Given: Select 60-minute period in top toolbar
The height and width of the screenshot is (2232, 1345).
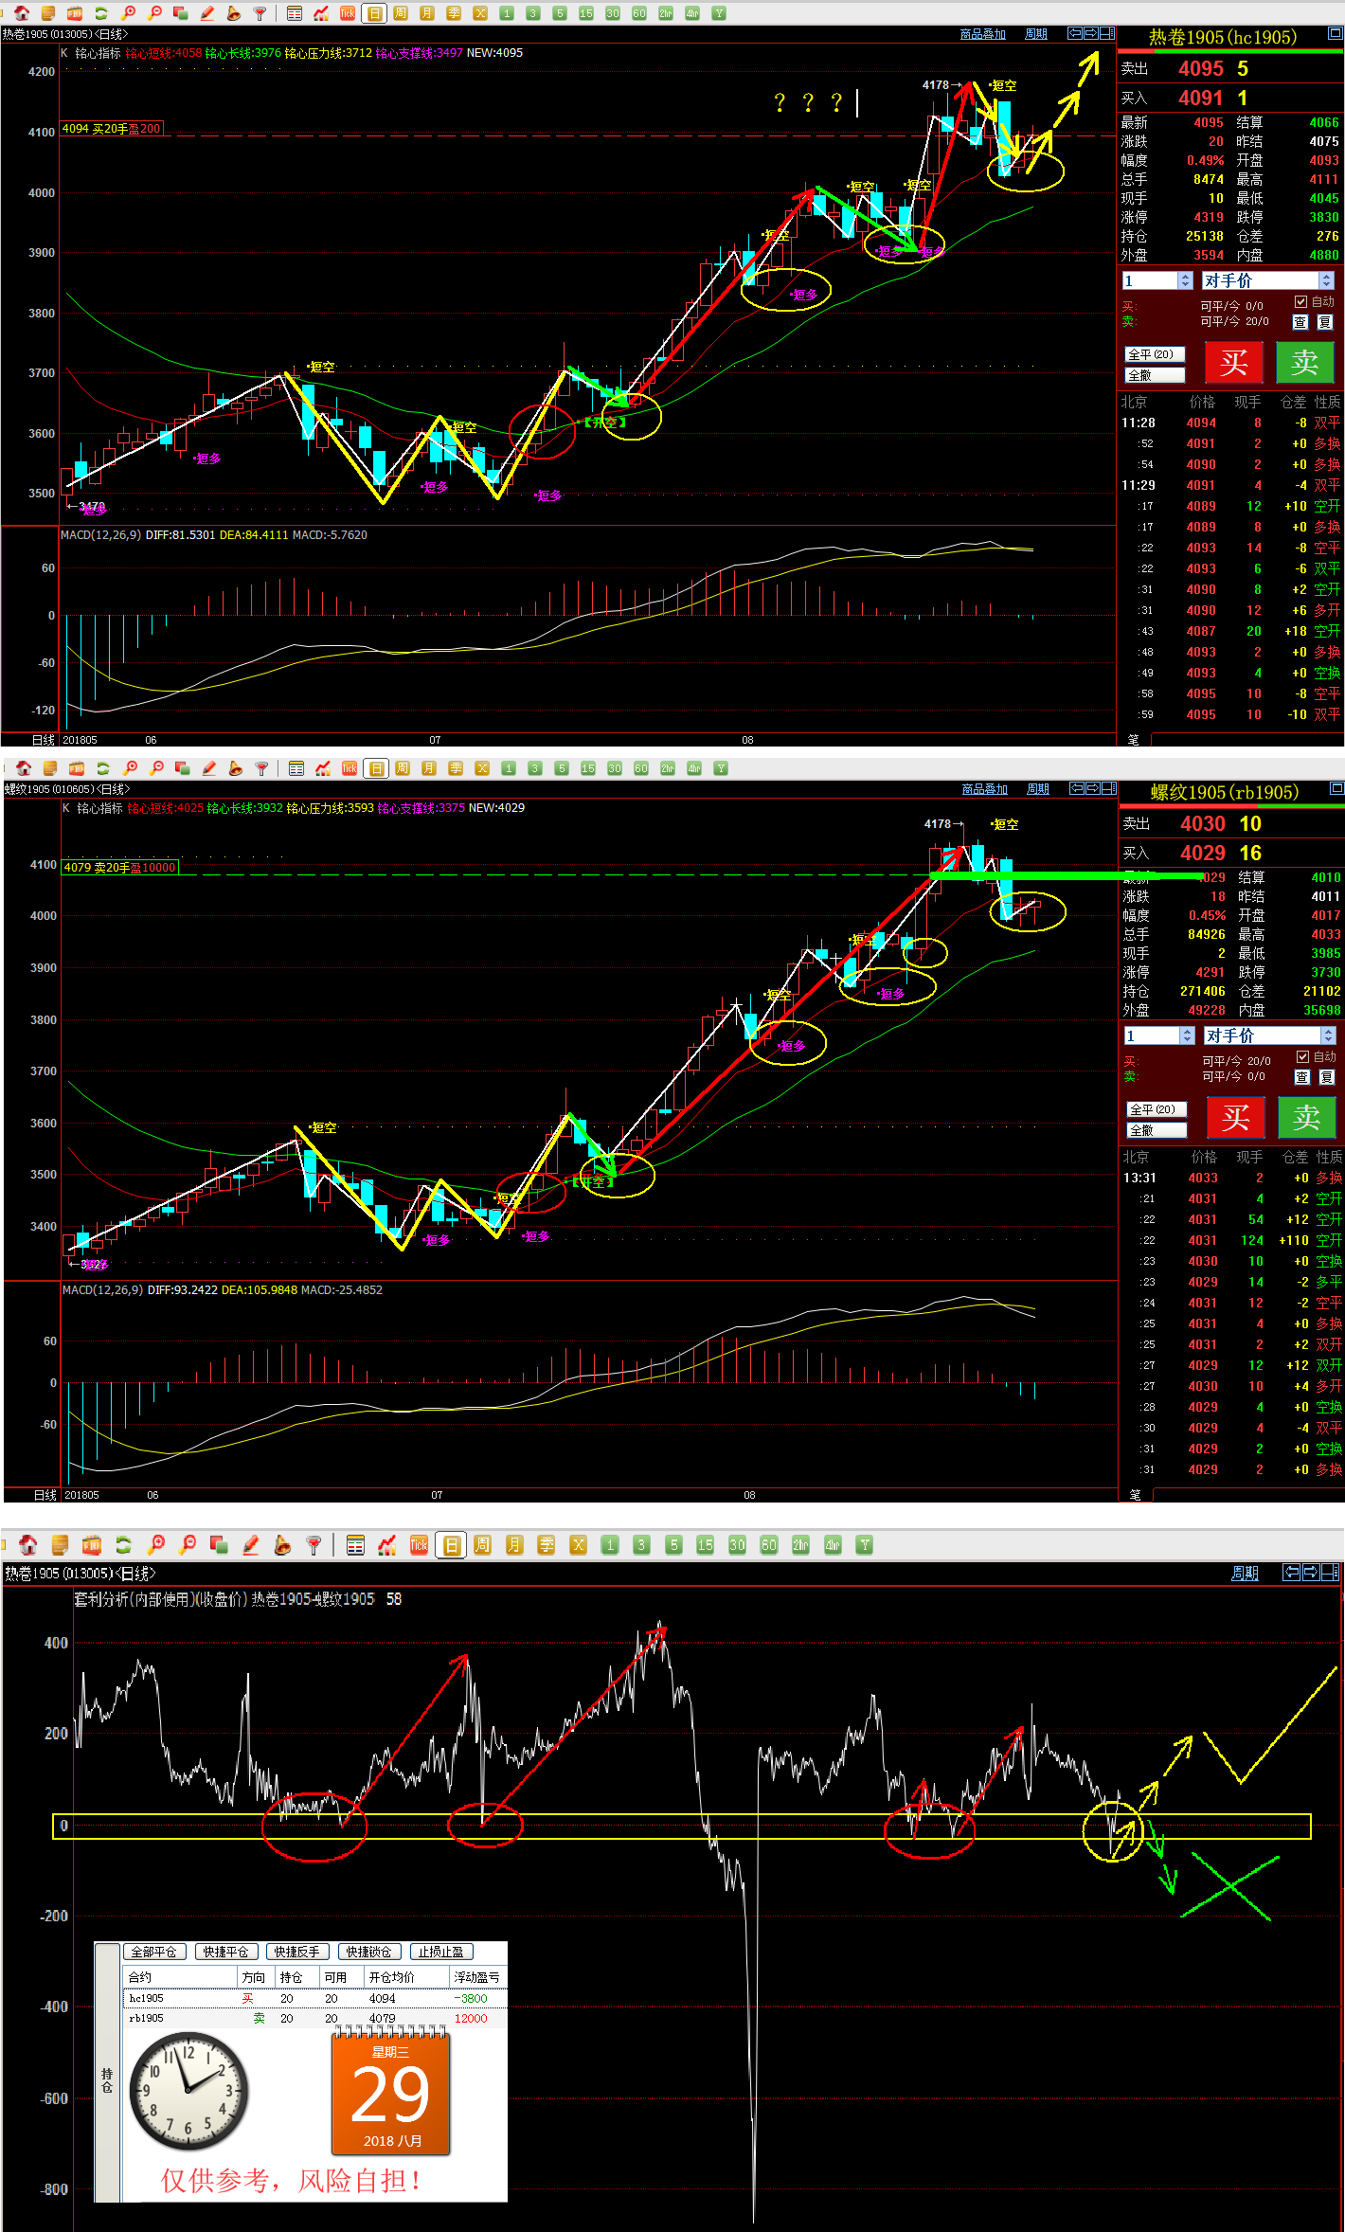Looking at the screenshot, I should click(x=639, y=13).
